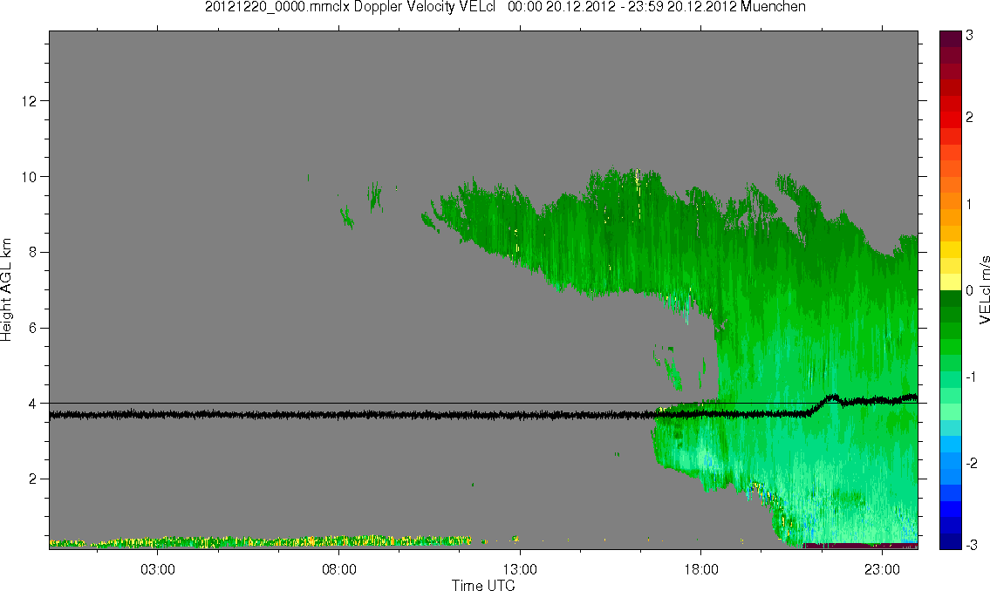Pick the bright red swatch beside colorbar label 2
990x591 pixels.
coord(950,119)
